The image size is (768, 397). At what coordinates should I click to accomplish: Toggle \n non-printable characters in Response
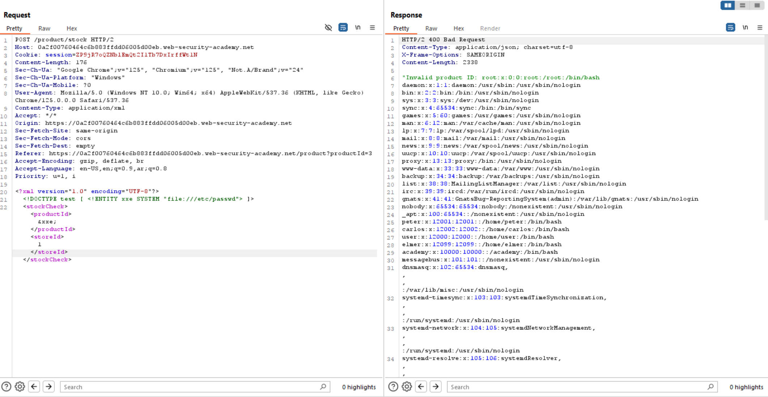(745, 27)
